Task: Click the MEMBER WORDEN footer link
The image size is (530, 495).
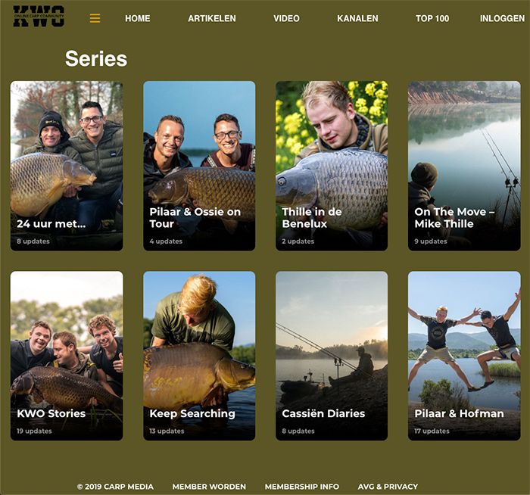Action: [209, 487]
